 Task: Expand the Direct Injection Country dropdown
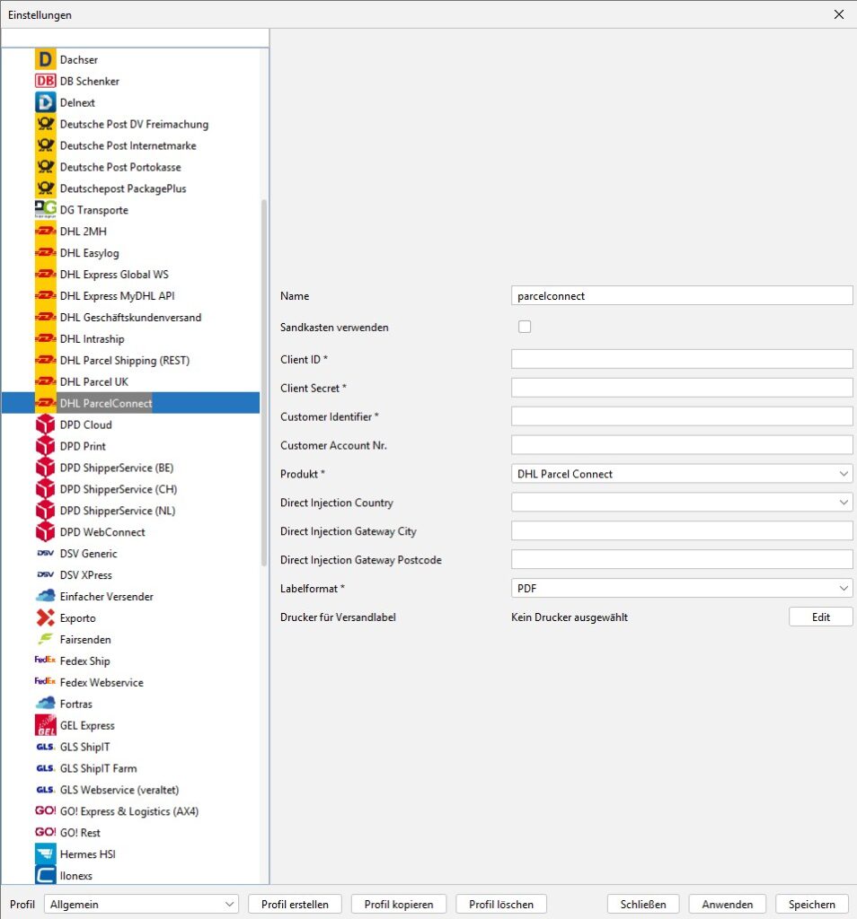681,503
